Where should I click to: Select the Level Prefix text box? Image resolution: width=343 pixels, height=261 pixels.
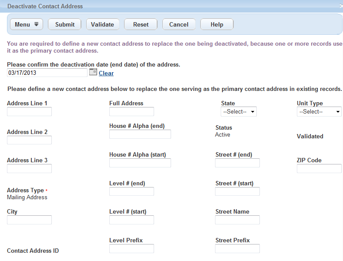(131, 249)
